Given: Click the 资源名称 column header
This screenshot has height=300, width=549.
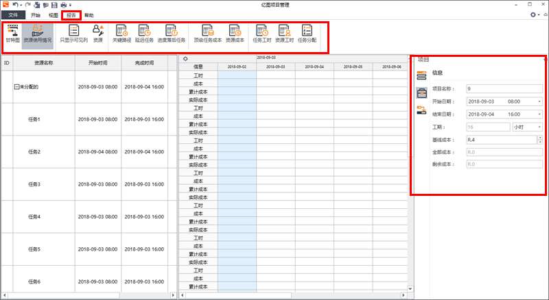Looking at the screenshot, I should pyautogui.click(x=44, y=63).
